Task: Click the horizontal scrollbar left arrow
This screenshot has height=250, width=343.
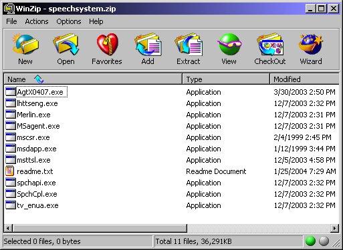Action: coord(8,228)
